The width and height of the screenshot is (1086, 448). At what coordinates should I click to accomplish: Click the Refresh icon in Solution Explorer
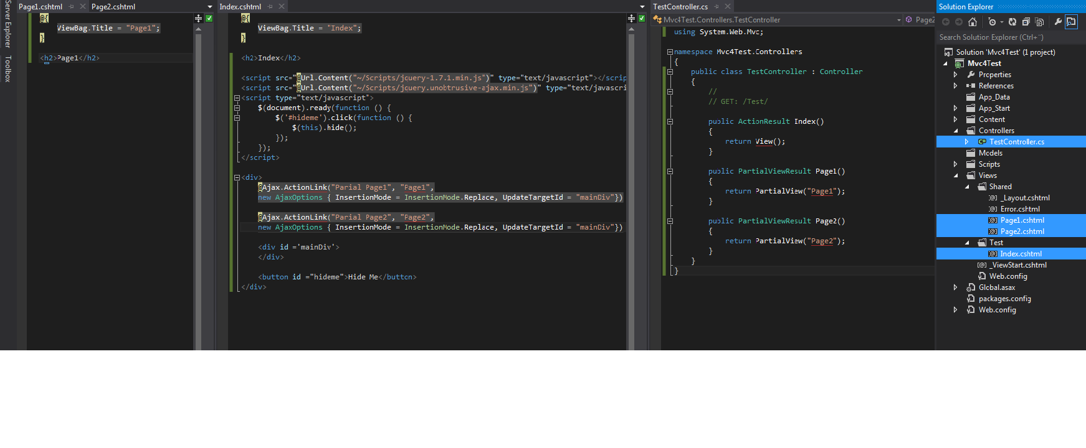1012,22
